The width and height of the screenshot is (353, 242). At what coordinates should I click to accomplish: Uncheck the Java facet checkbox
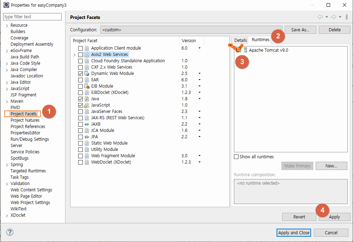tap(80, 99)
